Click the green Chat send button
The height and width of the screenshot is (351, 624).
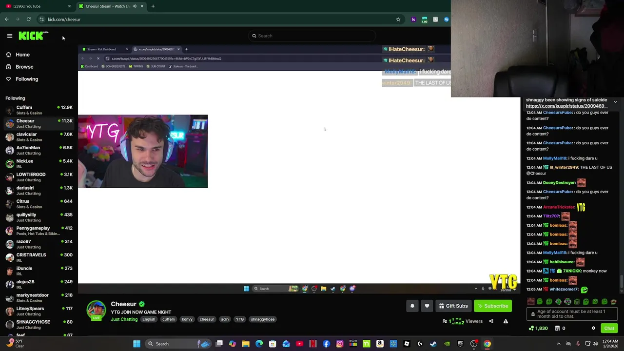click(609, 328)
